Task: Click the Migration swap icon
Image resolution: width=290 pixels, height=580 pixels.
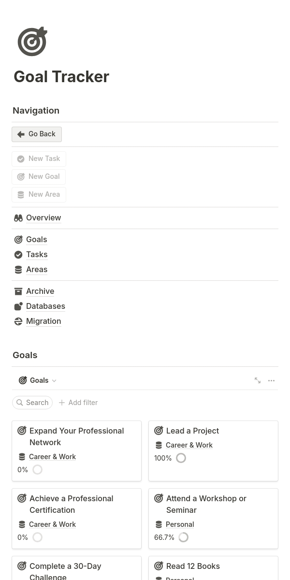Action: tap(18, 321)
